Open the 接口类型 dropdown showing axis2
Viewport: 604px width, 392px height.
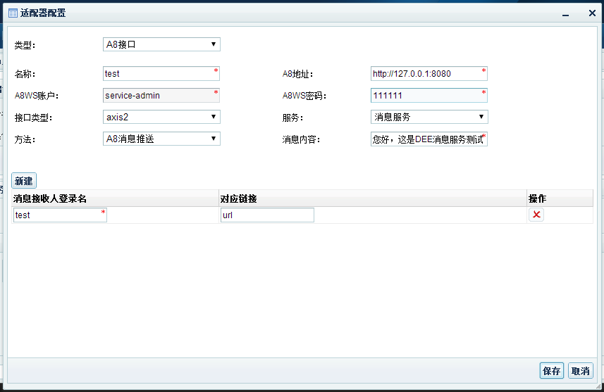coord(161,117)
